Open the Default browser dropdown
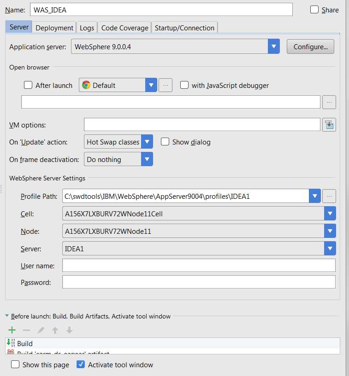The width and height of the screenshot is (349, 376). pyautogui.click(x=151, y=85)
